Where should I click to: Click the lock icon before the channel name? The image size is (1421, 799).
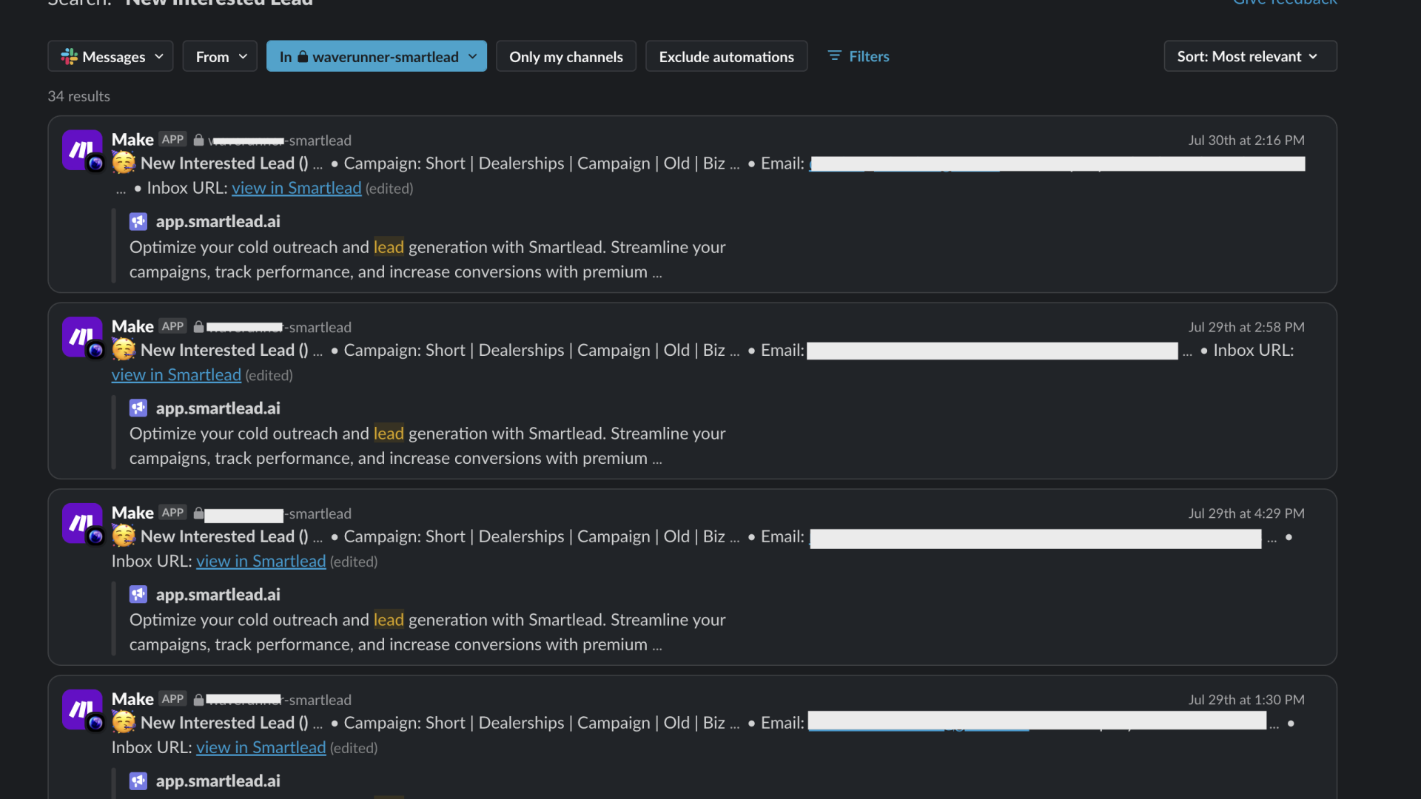coord(198,139)
